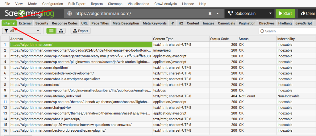Switch to the URL tab
This screenshot has width=316, height=136.
coord(85,23)
